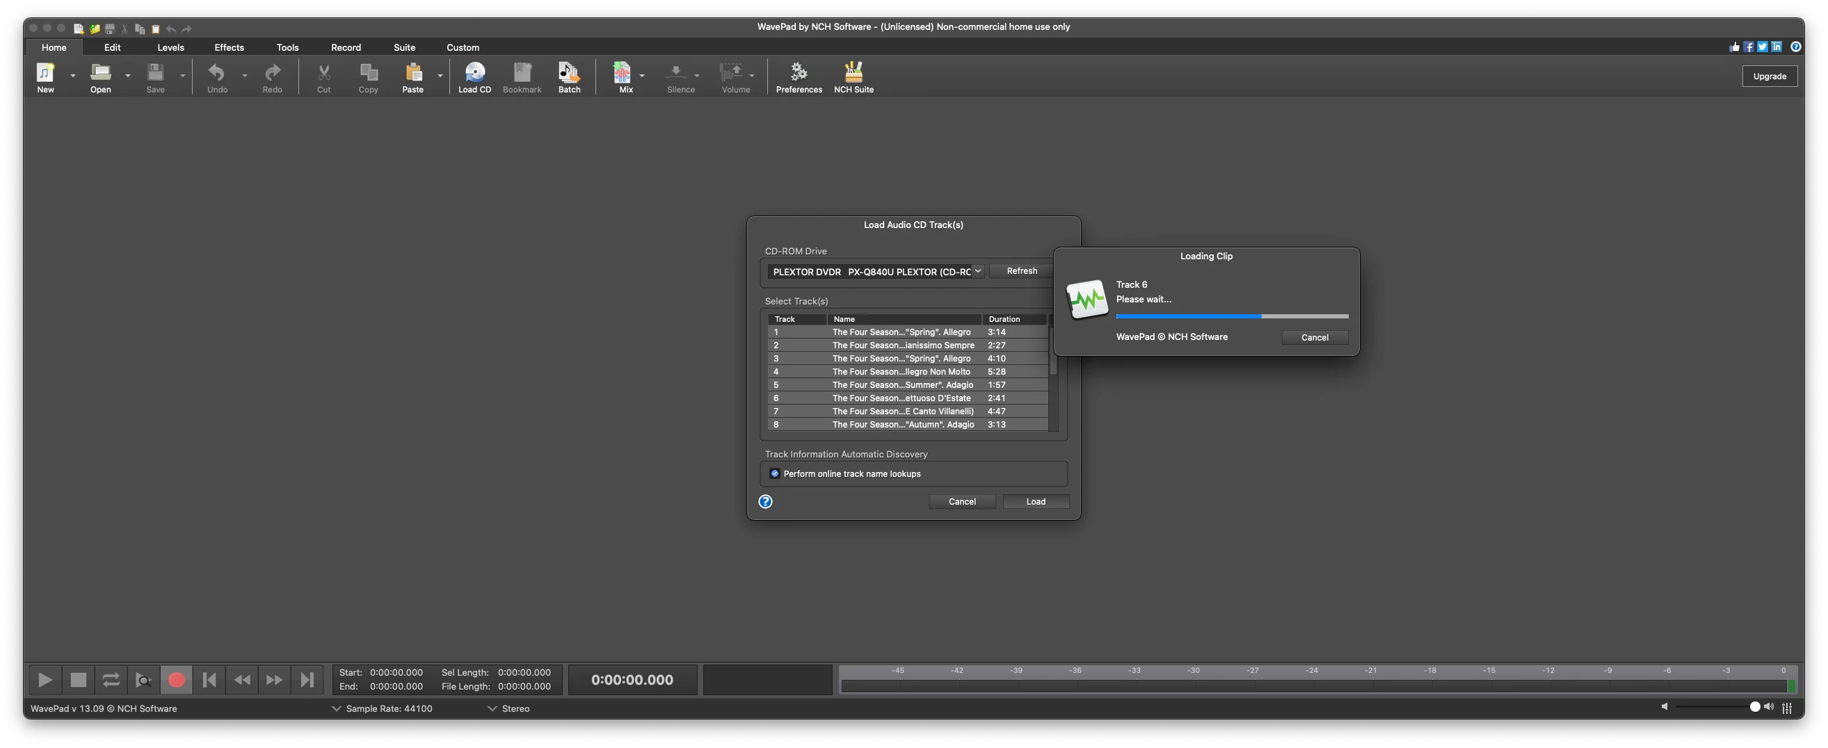Select track 1 Spring Allegro 3:14
Screen dimensions: 1828x748
pos(908,332)
